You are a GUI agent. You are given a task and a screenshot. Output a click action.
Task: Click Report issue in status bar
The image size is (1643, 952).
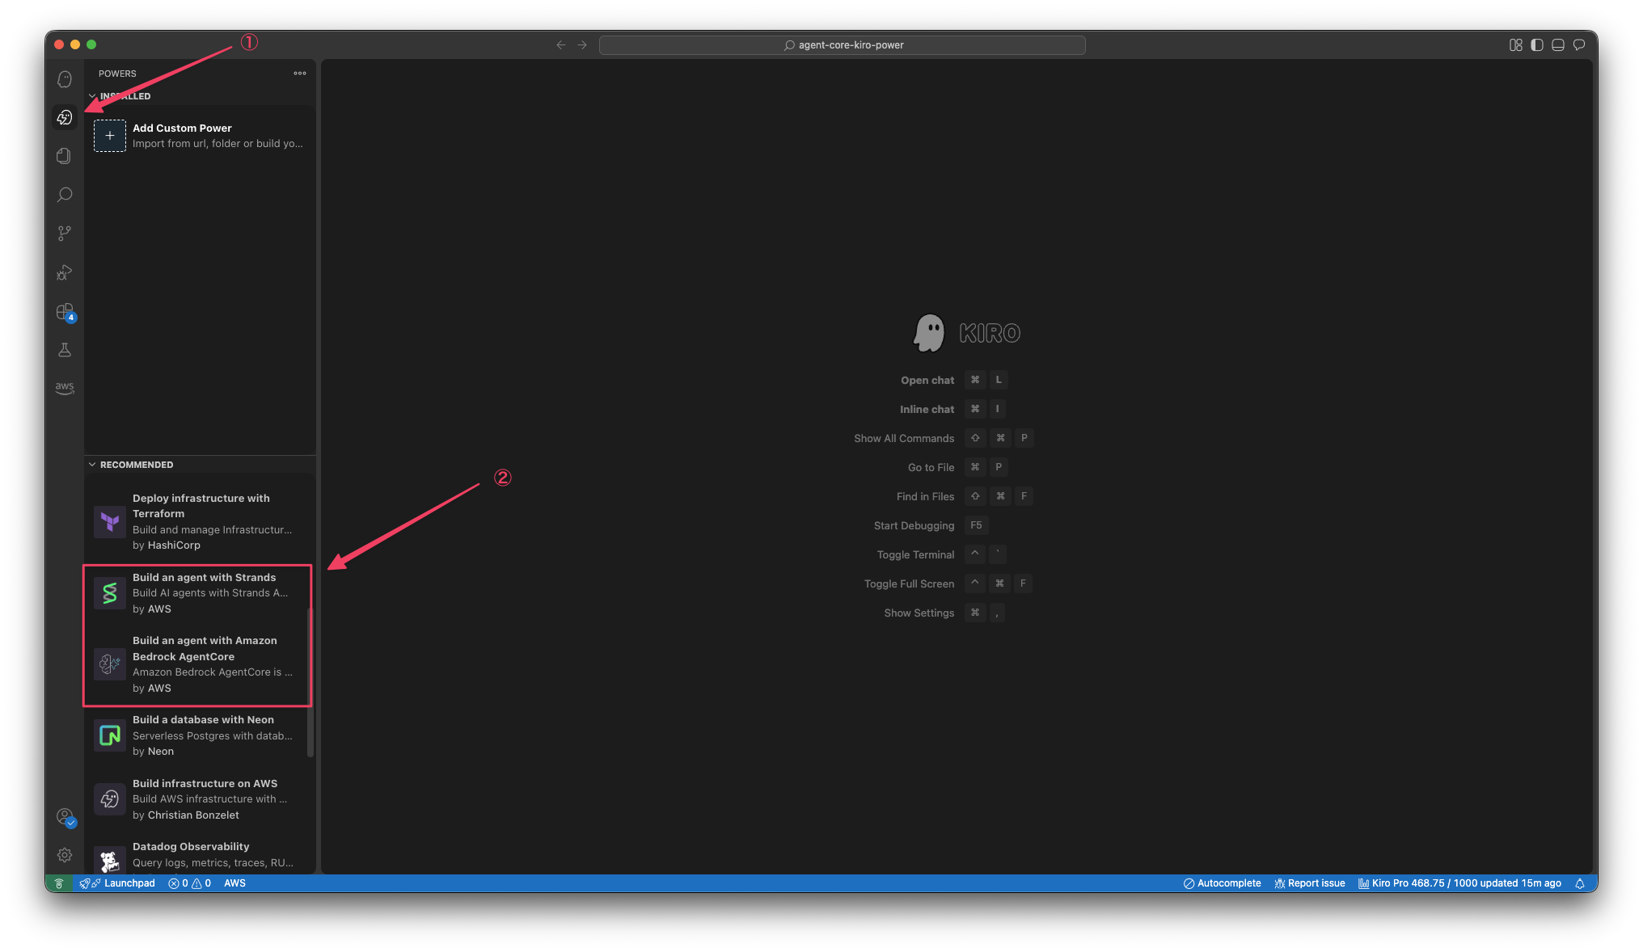pyautogui.click(x=1310, y=883)
